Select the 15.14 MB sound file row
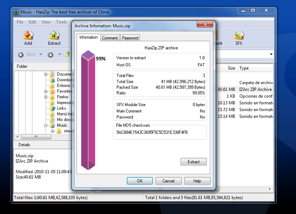The image size is (296, 214). [x=245, y=117]
